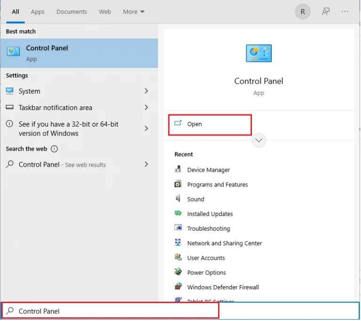Click the Troubleshooting icon
Screen dimensions: 361x321
(x=178, y=227)
